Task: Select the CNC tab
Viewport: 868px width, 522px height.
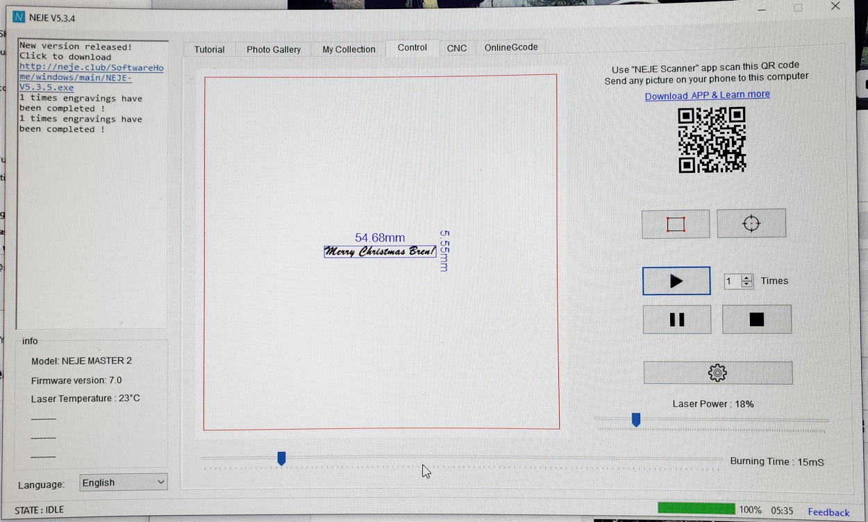Action: click(456, 48)
